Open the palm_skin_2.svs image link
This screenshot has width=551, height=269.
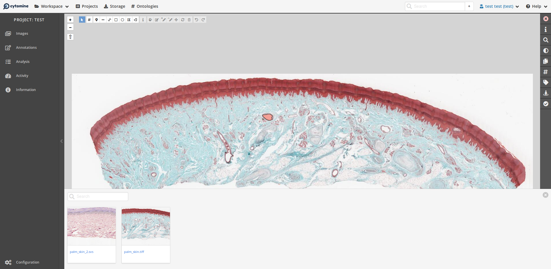point(82,252)
